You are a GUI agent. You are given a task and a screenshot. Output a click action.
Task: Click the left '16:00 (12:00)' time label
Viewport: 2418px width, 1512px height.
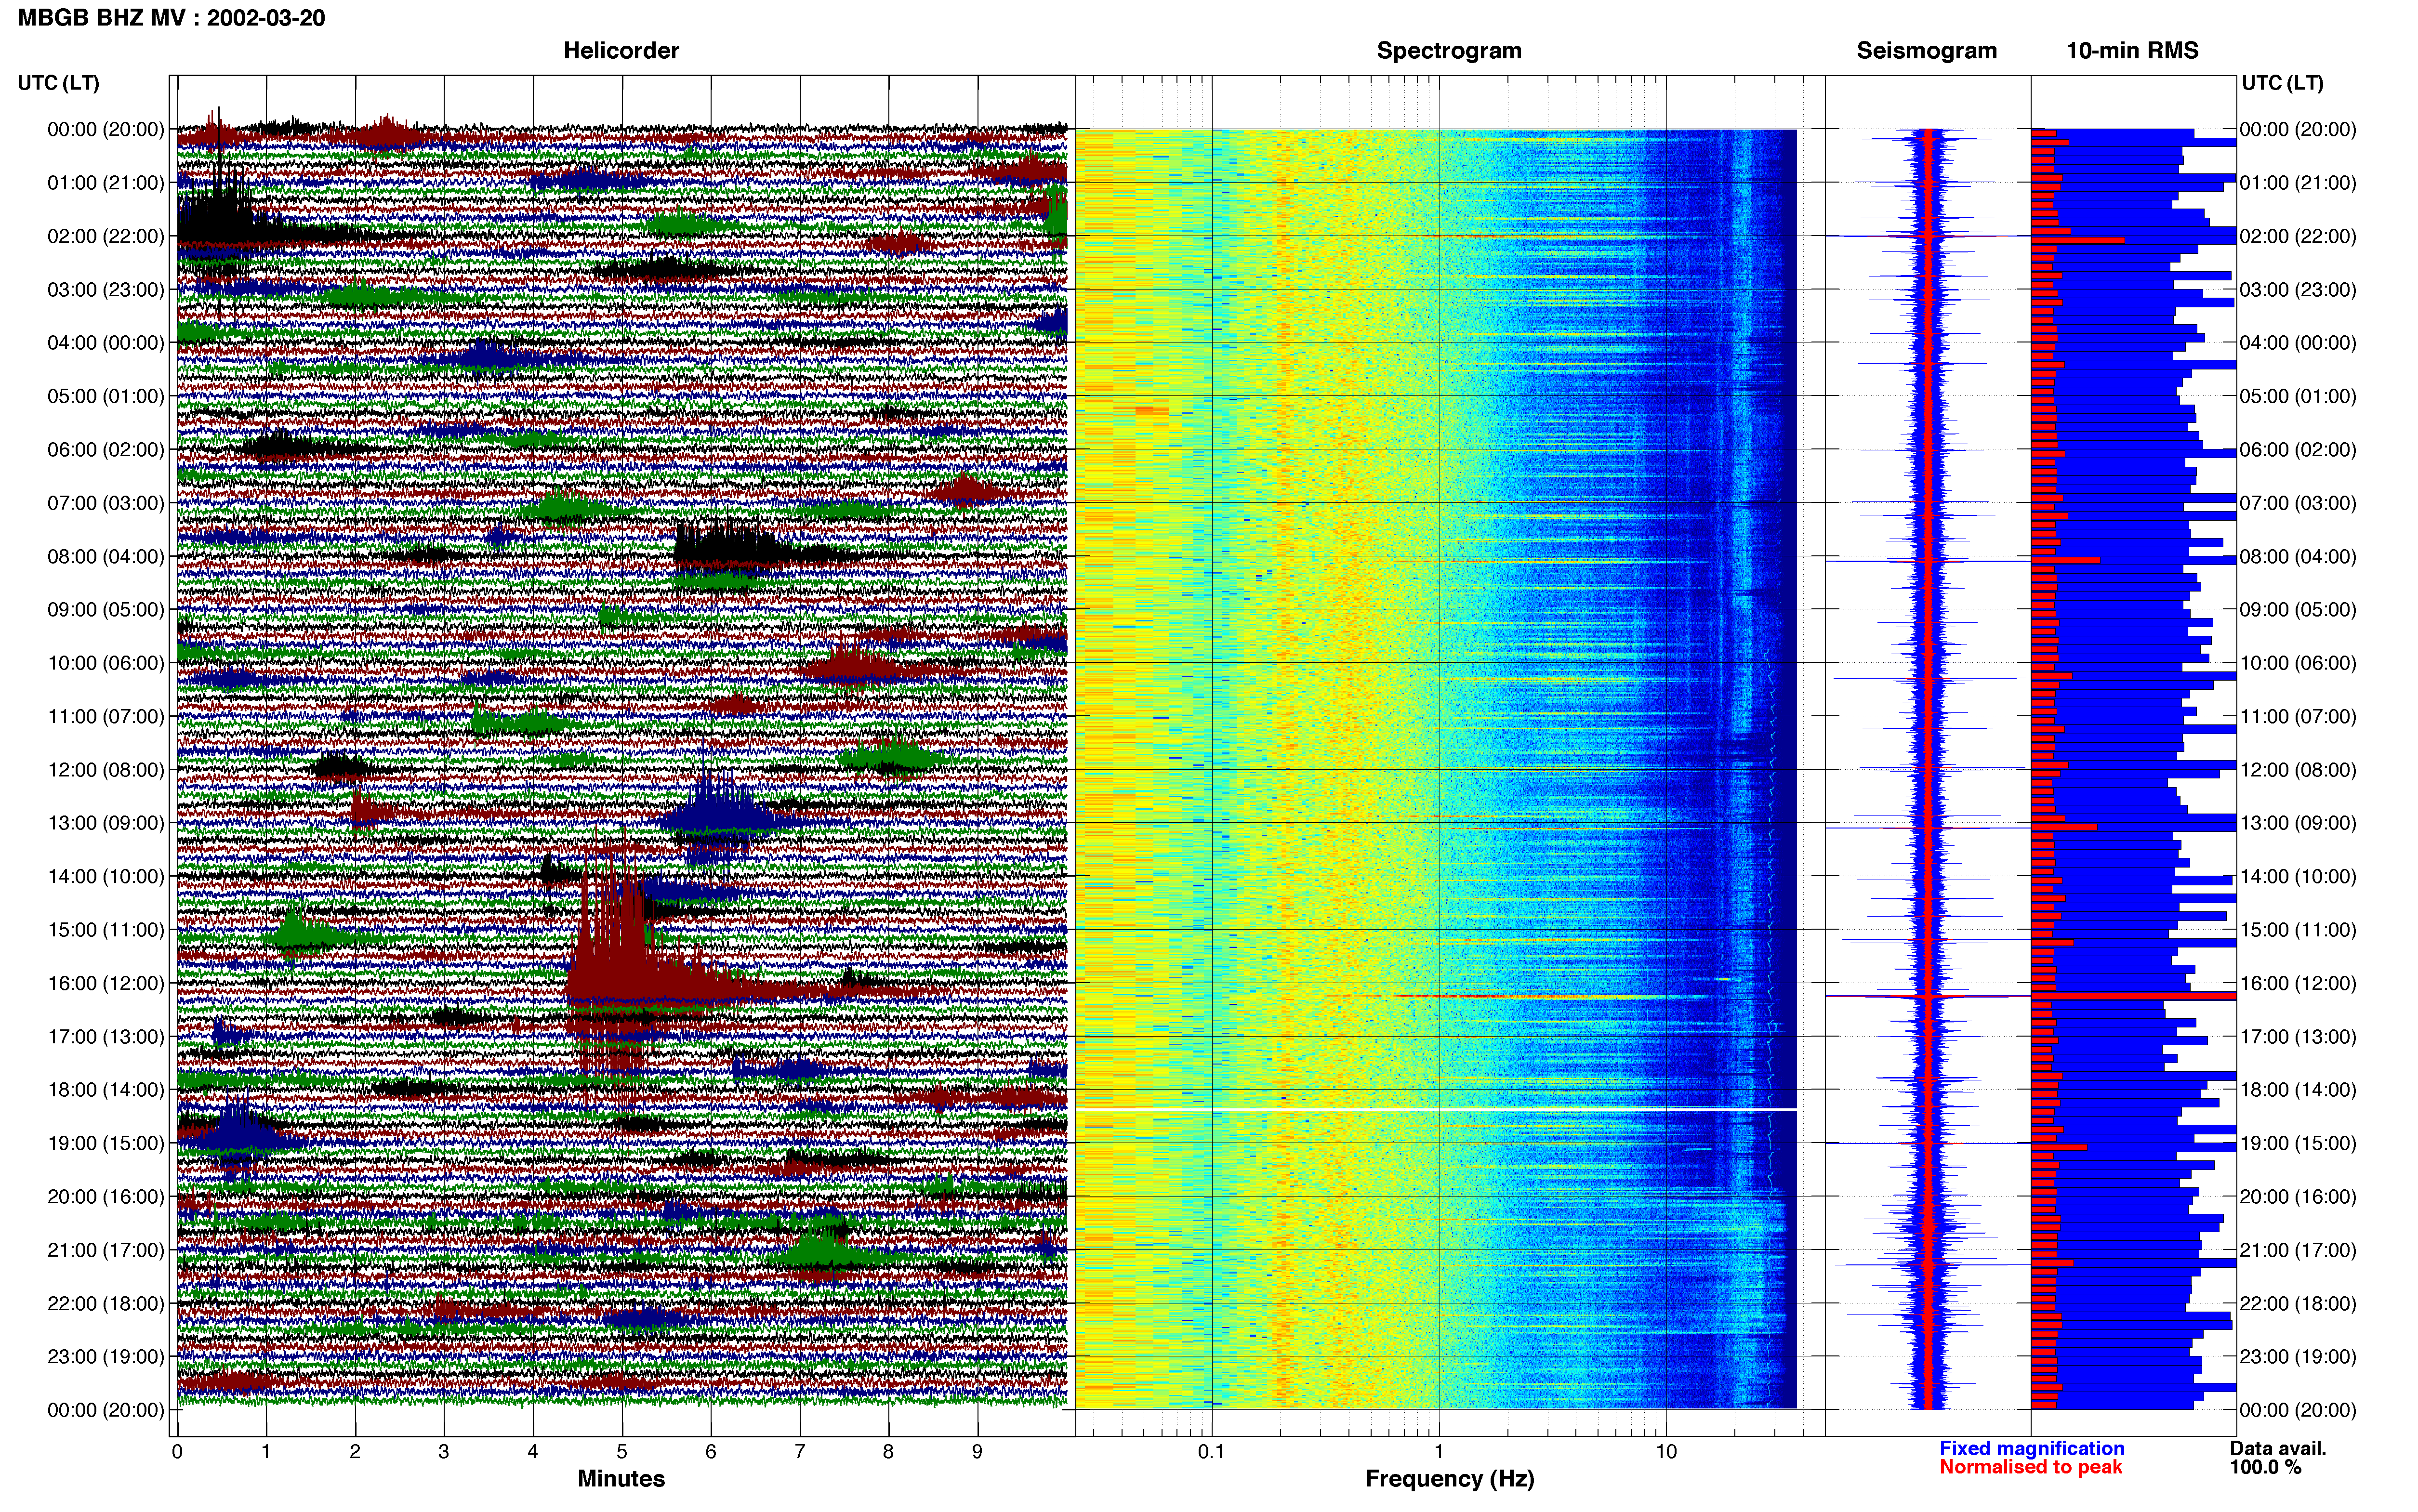106,983
